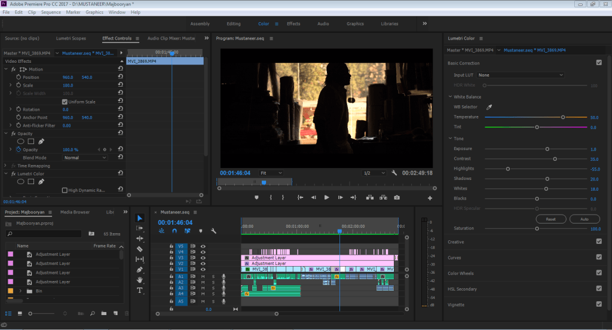Select the Pen tool in the tools panel

click(140, 270)
